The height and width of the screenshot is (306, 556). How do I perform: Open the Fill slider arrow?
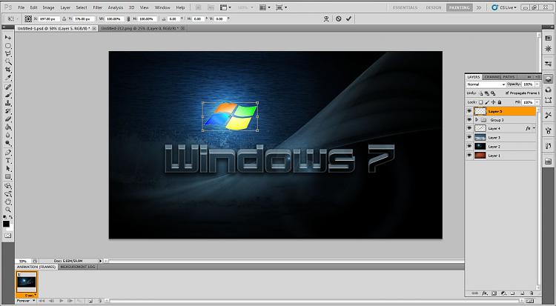pyautogui.click(x=537, y=102)
